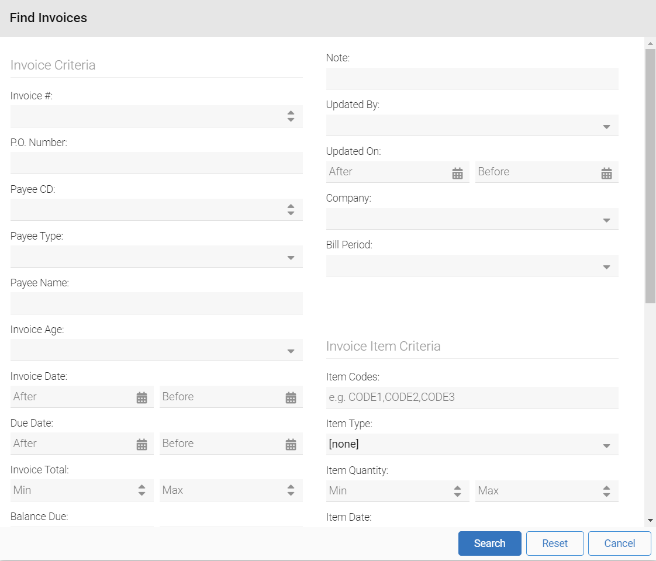Focus the Payee Name field

(x=157, y=303)
